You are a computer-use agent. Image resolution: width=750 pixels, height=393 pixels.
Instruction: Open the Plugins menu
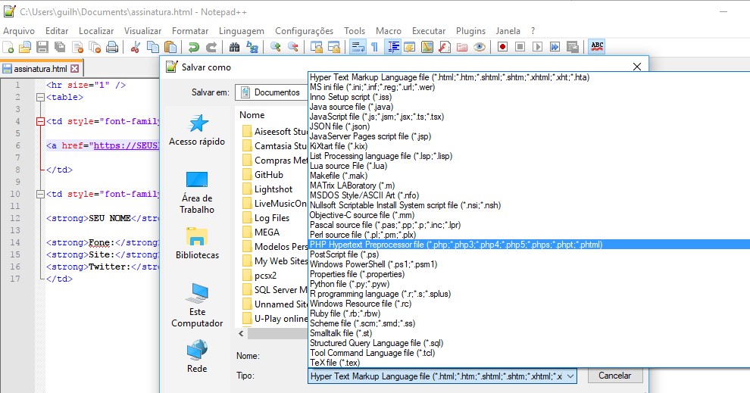point(470,31)
